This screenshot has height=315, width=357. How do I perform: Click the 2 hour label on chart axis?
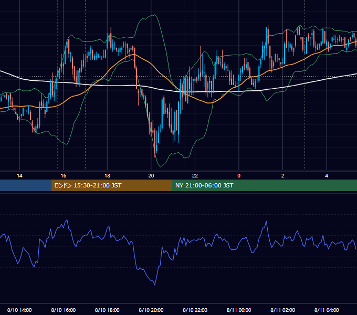point(283,176)
